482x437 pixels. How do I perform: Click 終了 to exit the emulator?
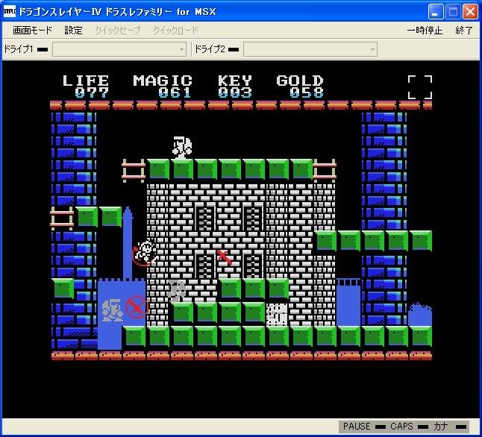click(464, 31)
